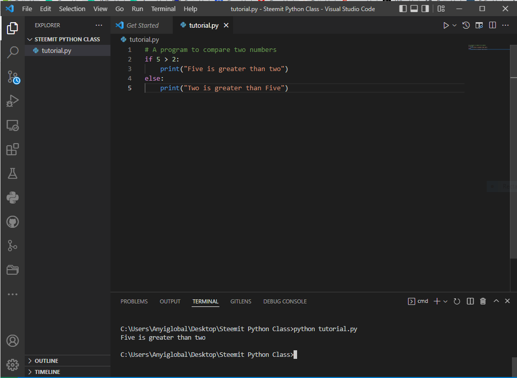Split the editor to the right
The width and height of the screenshot is (517, 378).
pos(492,25)
